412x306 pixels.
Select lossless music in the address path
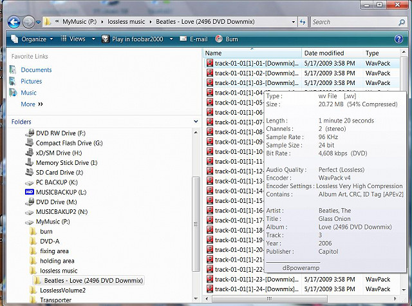126,21
